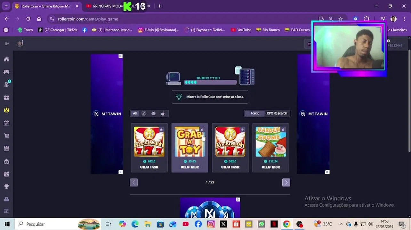Image resolution: width=411 pixels, height=230 pixels.
Task: Open the trophy icon in sidebar
Action: 6,187
